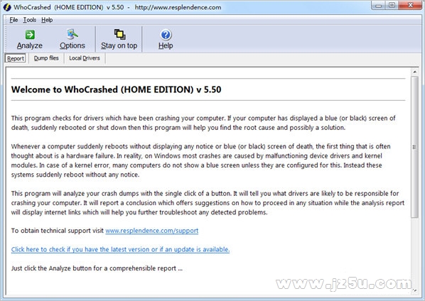Viewport: 425px width, 301px height.
Task: Open Options via its toolbar icon
Action: tap(72, 34)
